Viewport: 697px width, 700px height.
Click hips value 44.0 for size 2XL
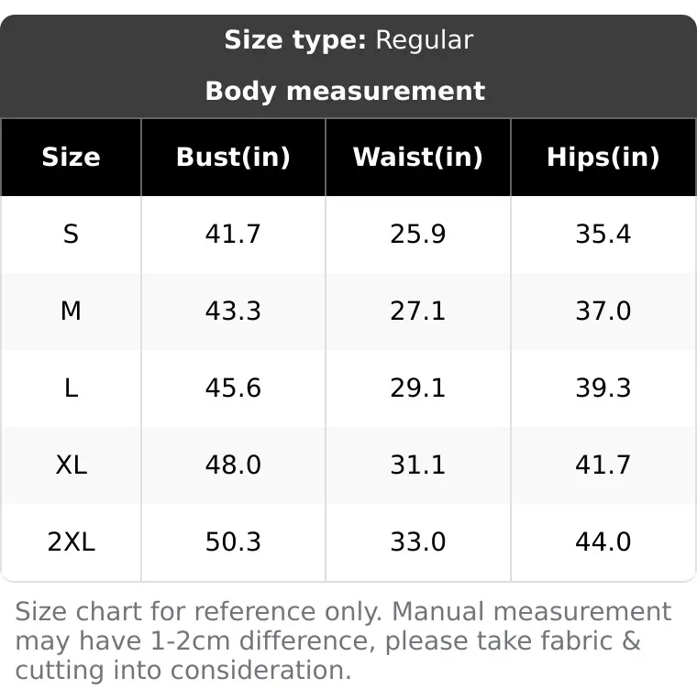tap(603, 542)
